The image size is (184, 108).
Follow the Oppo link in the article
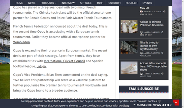click(x=41, y=32)
